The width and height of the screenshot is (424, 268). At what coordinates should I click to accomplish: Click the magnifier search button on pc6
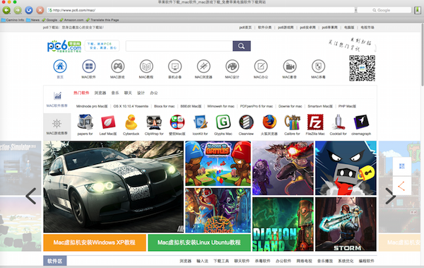coord(242,46)
